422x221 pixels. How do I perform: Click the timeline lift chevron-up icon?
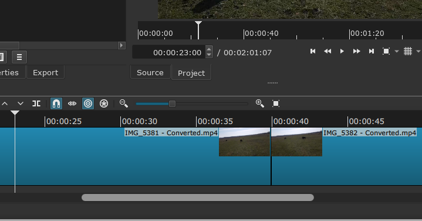[x=5, y=103]
